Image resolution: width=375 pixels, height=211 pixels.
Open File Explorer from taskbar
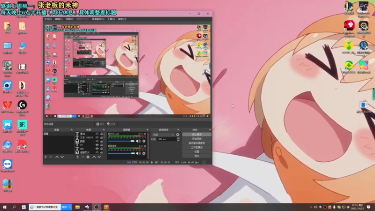77,207
